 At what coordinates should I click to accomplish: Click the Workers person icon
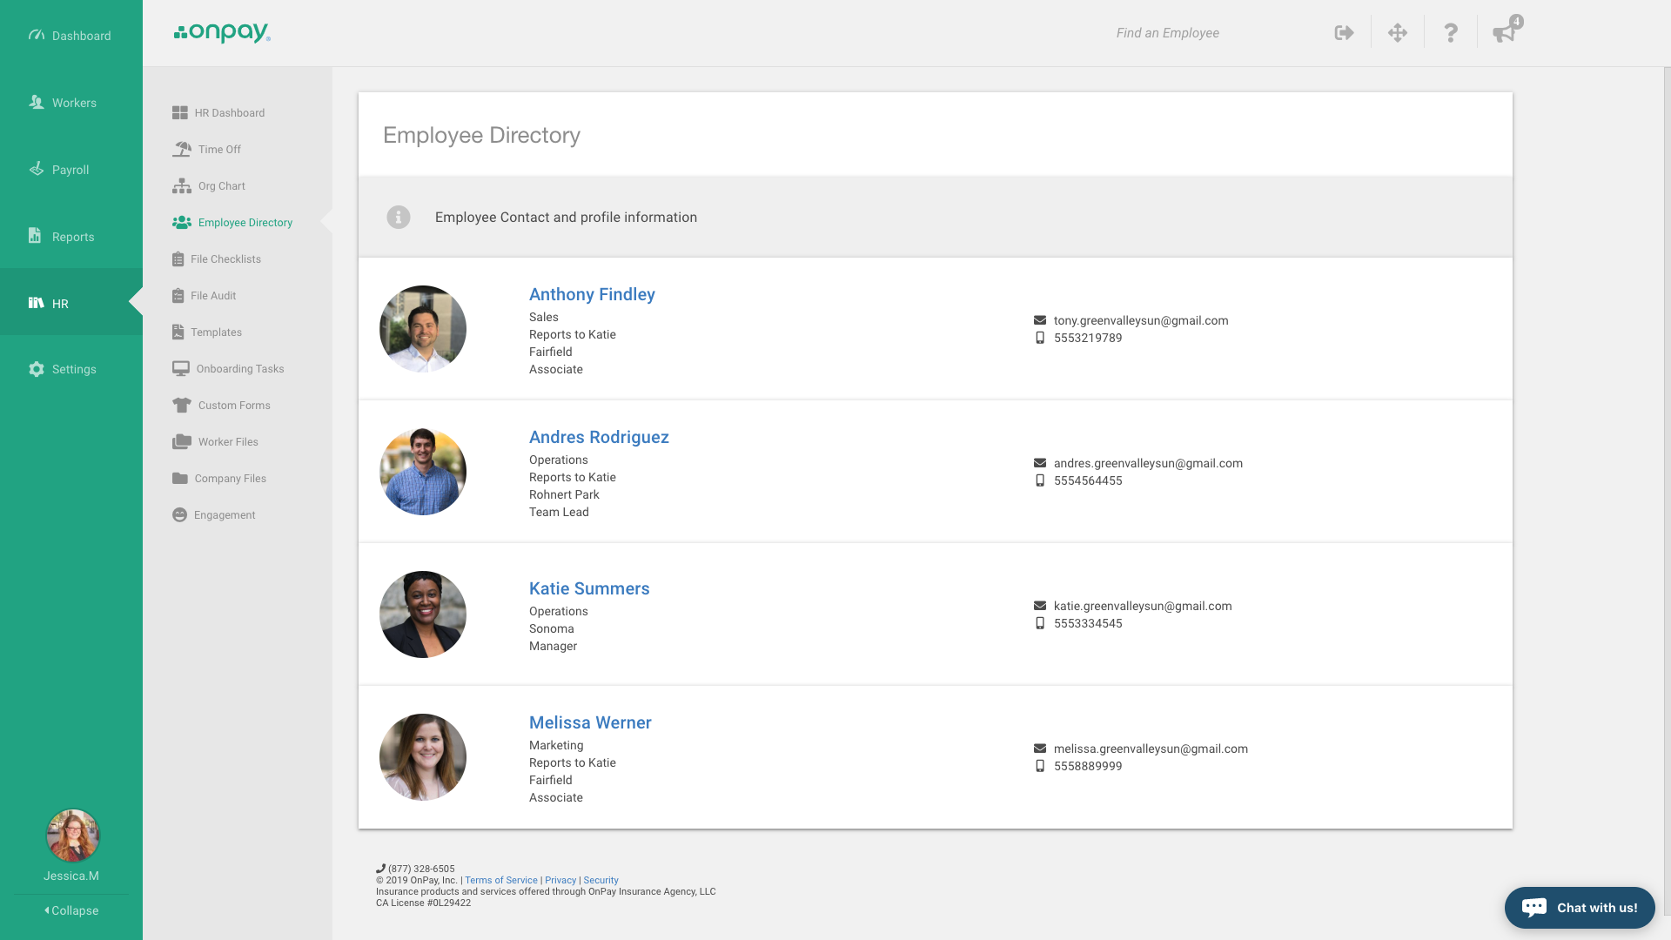(x=37, y=102)
